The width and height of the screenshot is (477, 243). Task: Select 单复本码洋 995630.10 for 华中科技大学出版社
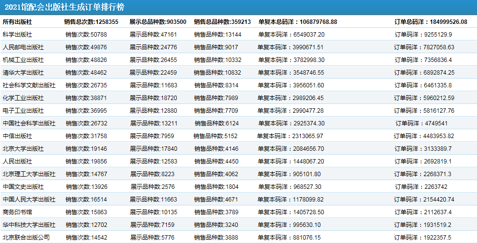289,225
